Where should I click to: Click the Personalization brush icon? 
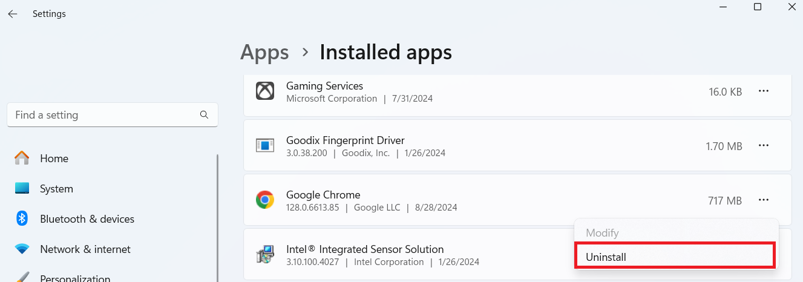click(22, 277)
